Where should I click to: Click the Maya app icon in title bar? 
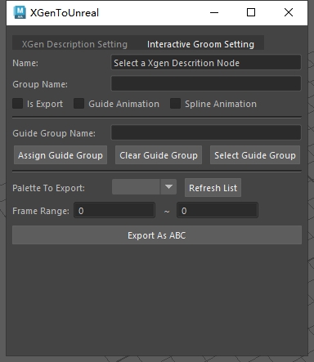pyautogui.click(x=20, y=12)
